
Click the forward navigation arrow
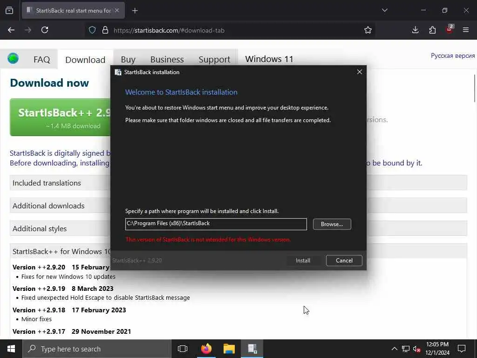pos(28,30)
